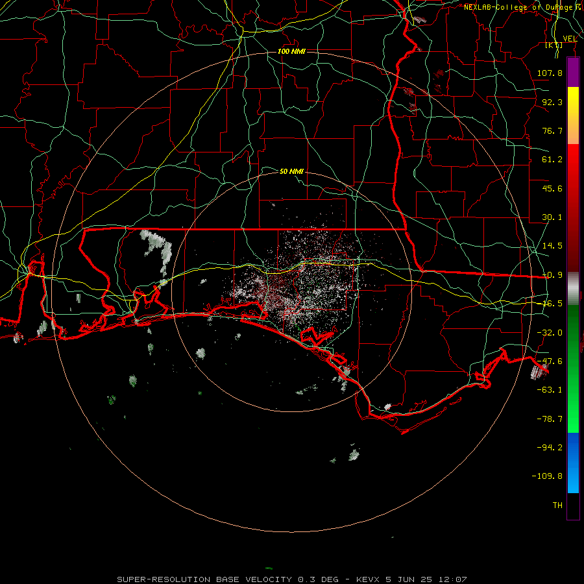
Task: Click the 92.3 velocity scale value
Action: [x=552, y=102]
